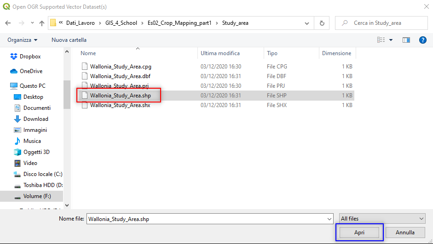
Task: Open Immagini in the sidebar
Action: [35, 130]
